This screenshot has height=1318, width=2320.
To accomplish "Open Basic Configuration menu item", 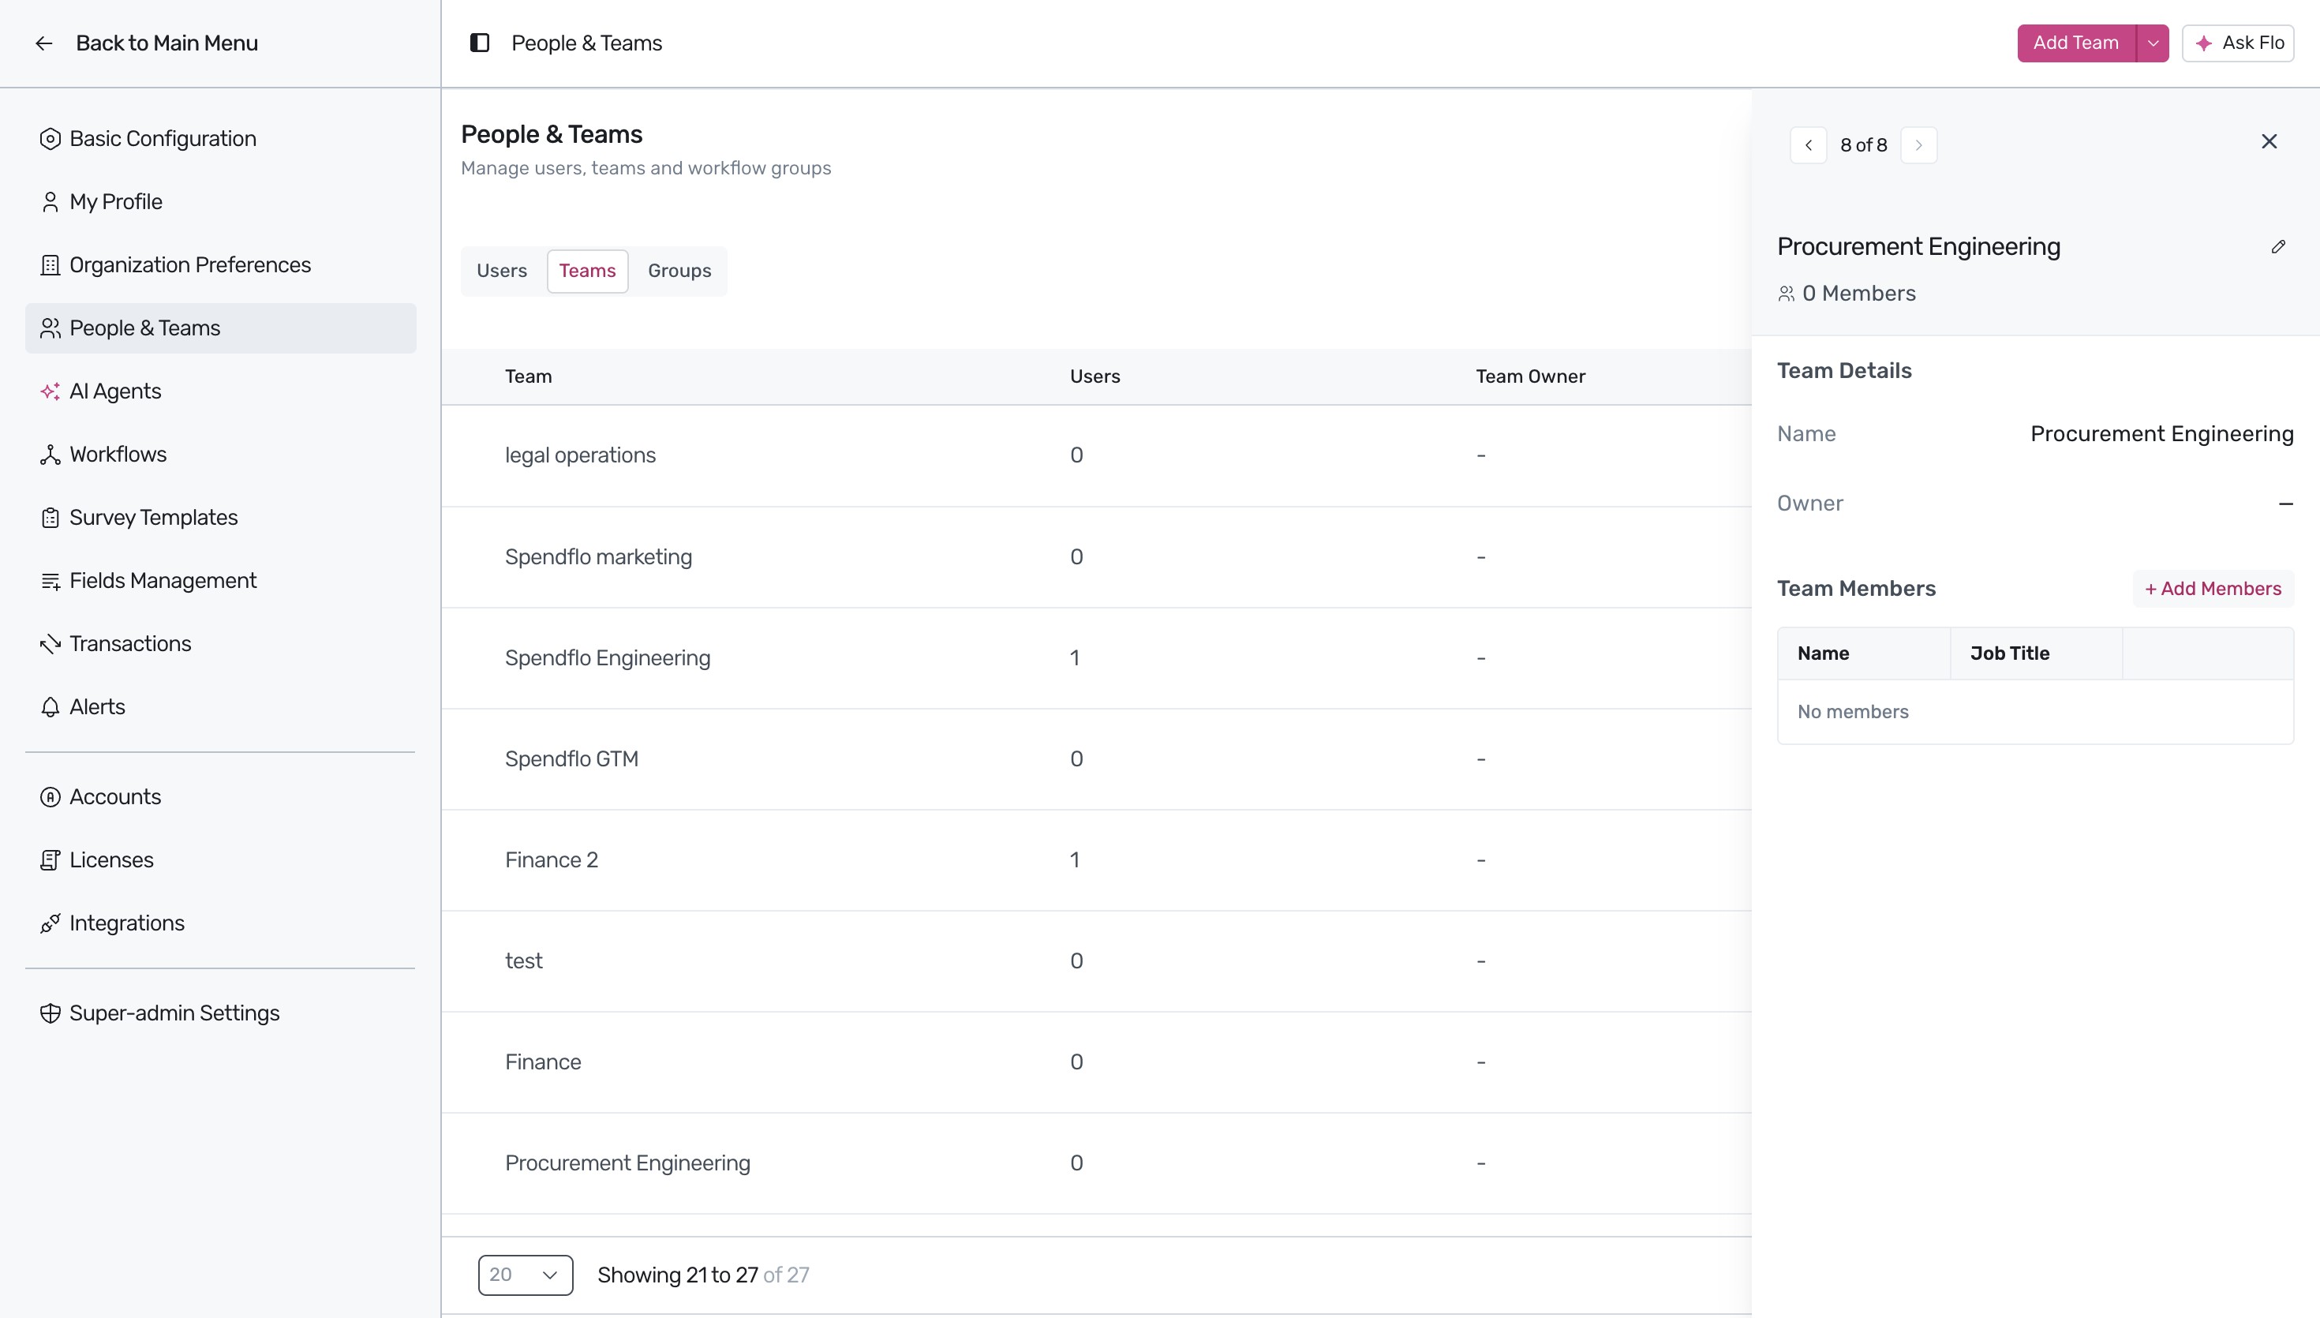I will 221,138.
